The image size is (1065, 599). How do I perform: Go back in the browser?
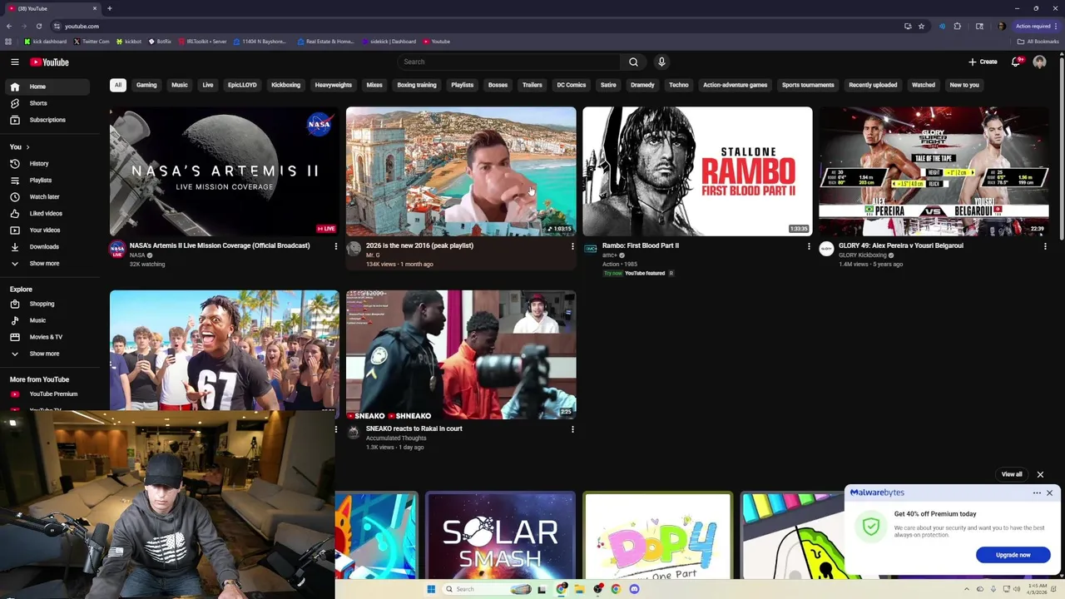pos(8,26)
